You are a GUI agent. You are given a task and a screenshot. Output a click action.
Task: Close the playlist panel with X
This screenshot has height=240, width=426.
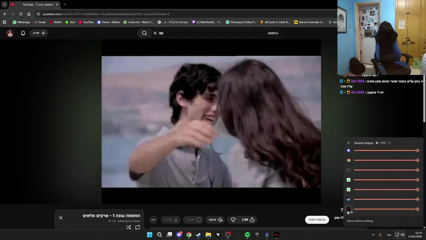(61, 218)
